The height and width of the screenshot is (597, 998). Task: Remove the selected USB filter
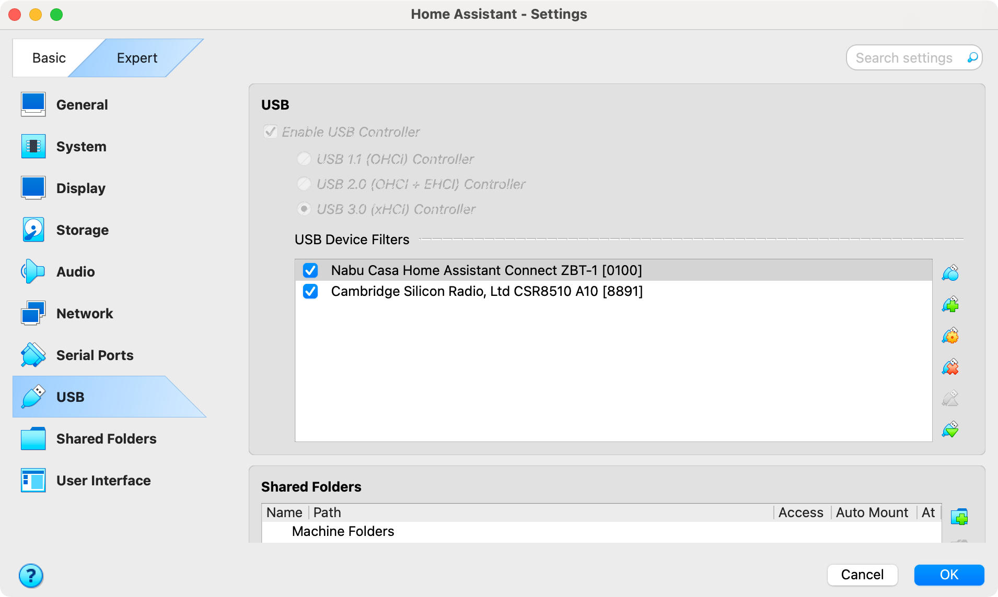950,367
